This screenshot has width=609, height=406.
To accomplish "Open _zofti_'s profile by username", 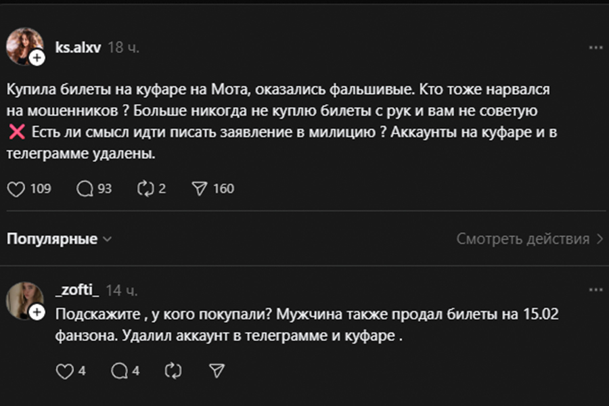I will (x=77, y=290).
